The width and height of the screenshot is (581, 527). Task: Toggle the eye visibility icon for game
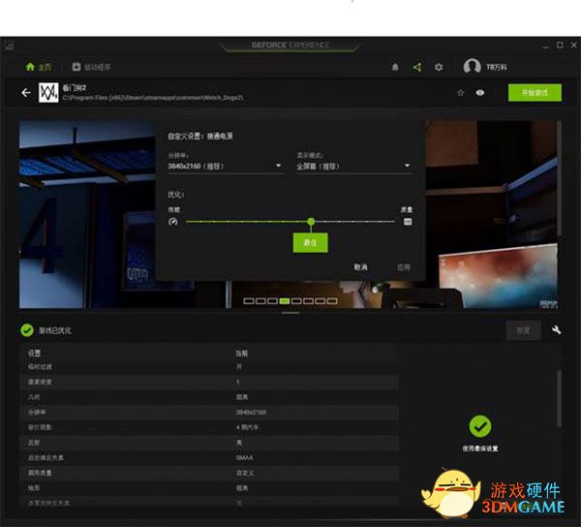point(480,93)
